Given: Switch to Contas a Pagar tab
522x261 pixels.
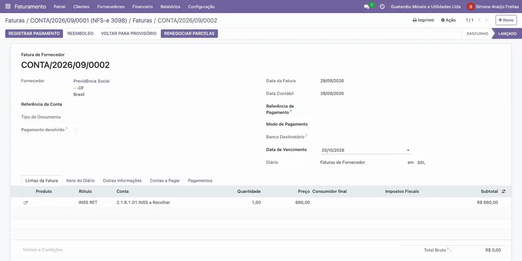Looking at the screenshot, I should [x=165, y=181].
